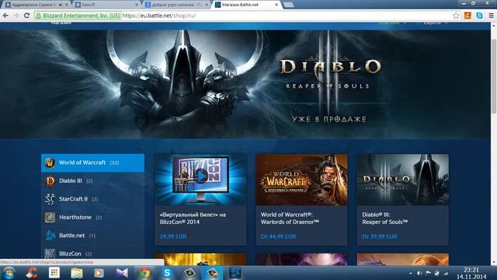Reload the Battle.net shop page
This screenshot has width=497, height=280.
point(27,16)
